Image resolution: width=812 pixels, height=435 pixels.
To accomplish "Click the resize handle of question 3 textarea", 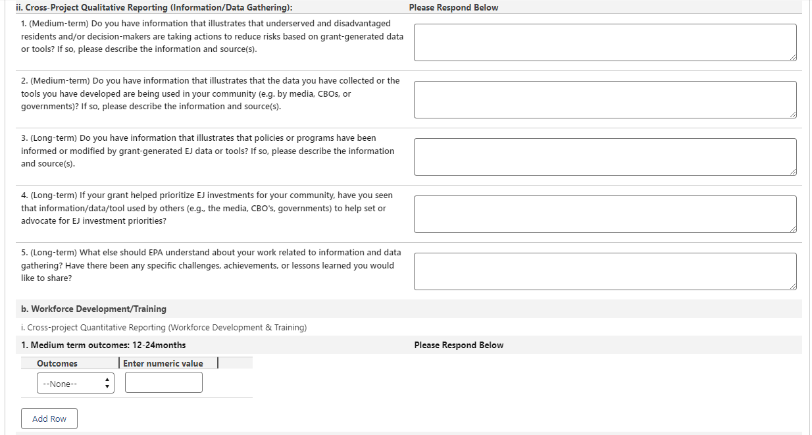I will pyautogui.click(x=793, y=172).
